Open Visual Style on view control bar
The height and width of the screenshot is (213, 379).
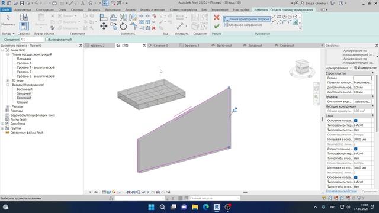click(109, 192)
